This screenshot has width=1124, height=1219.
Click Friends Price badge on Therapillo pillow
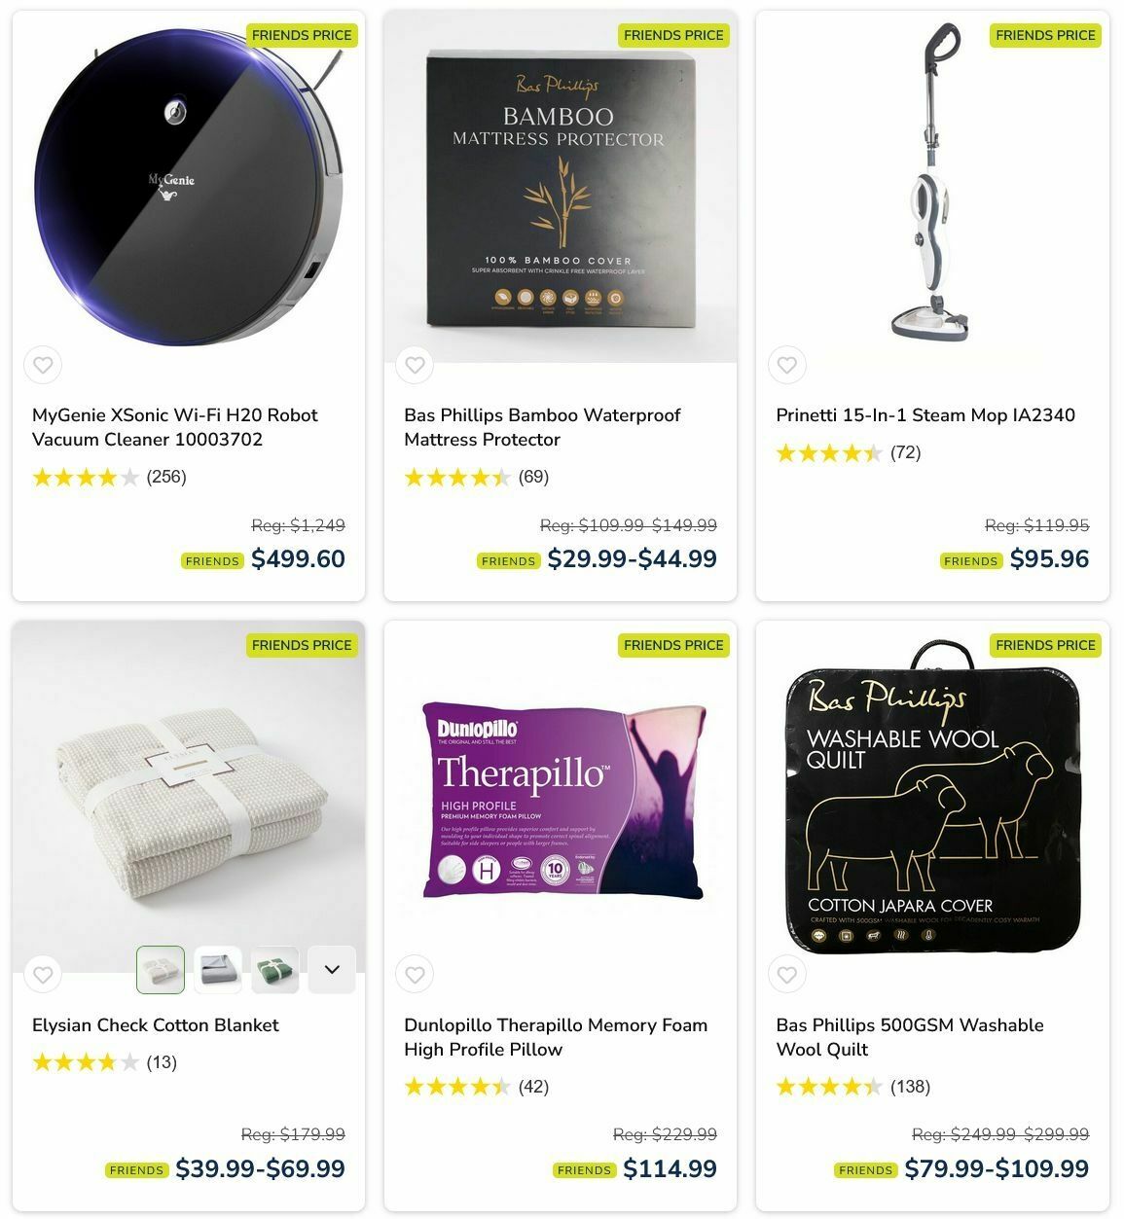(x=673, y=645)
